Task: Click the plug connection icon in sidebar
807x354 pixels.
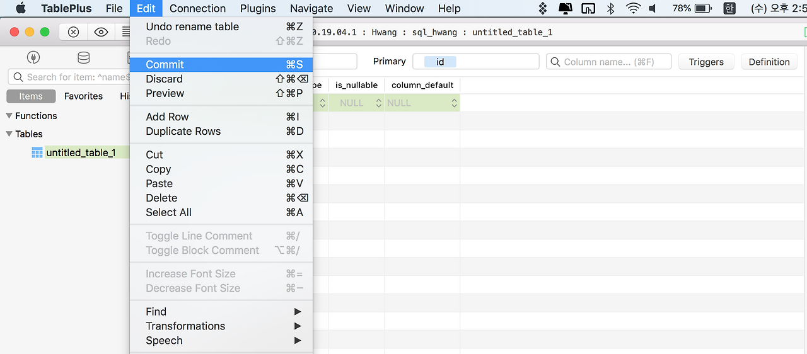Action: 33,58
